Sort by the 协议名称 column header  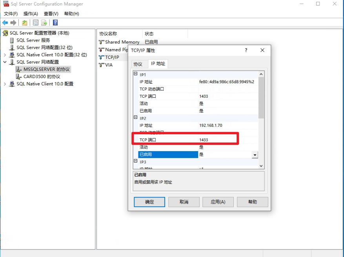pyautogui.click(x=120, y=34)
